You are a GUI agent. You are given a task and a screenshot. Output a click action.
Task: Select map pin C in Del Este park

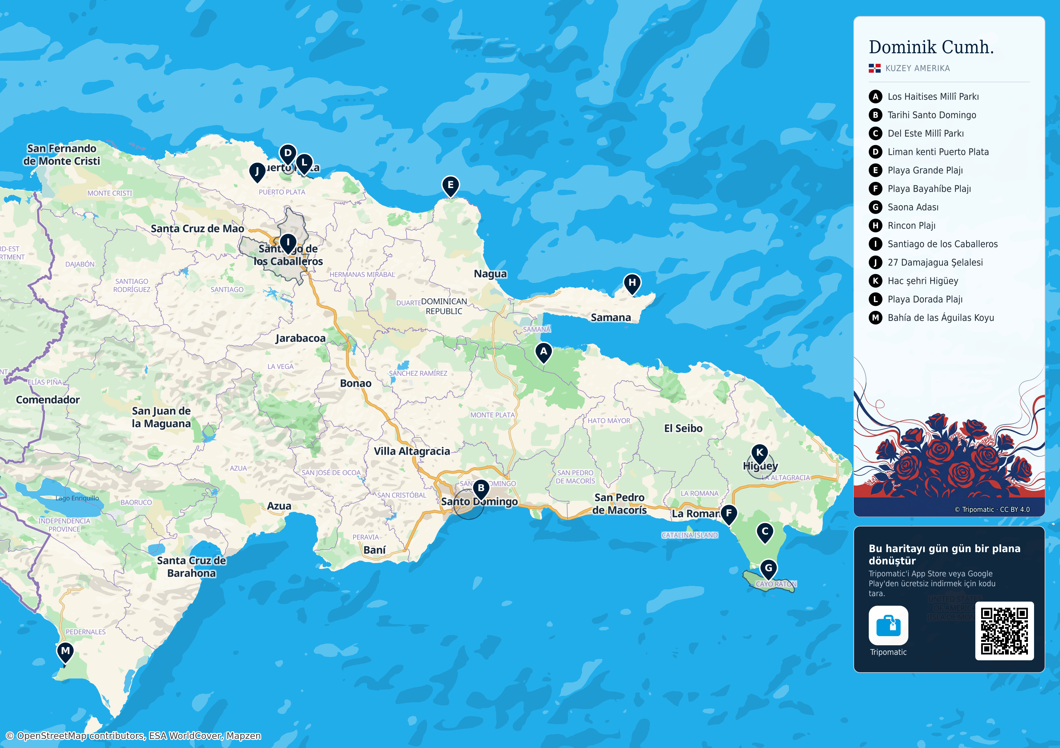click(765, 532)
